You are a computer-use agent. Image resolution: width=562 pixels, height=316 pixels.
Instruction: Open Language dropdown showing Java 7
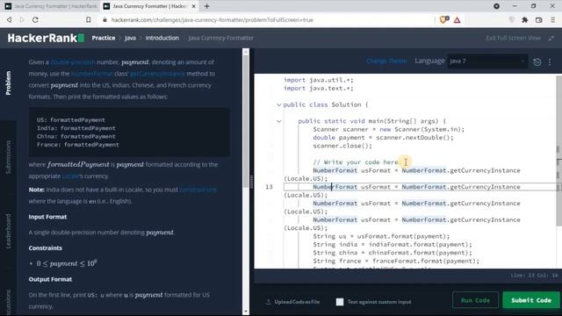tap(487, 61)
